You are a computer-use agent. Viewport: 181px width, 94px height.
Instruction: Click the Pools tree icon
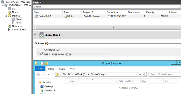point(13,23)
